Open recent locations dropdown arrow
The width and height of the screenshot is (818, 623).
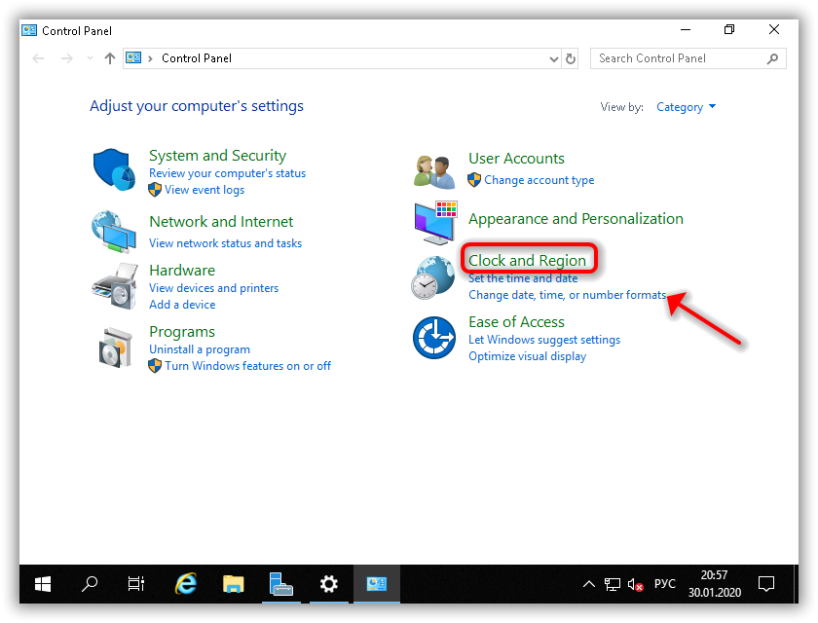(x=90, y=58)
